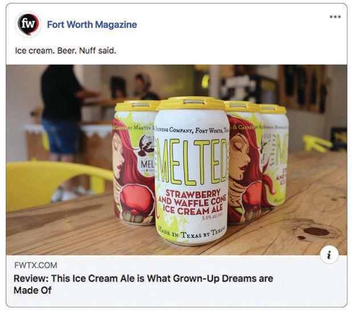Image resolution: width=352 pixels, height=312 pixels.
Task: Click the bird logo on left can
Action: (x=146, y=147)
